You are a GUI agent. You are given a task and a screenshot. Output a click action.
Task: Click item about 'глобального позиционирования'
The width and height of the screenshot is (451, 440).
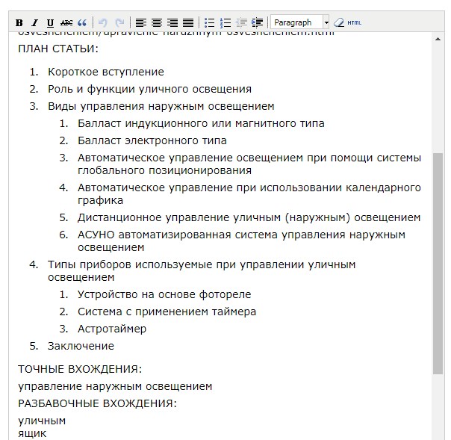pos(249,164)
